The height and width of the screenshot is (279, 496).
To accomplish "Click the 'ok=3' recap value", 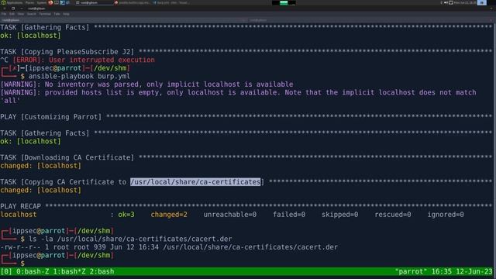I will point(126,215).
